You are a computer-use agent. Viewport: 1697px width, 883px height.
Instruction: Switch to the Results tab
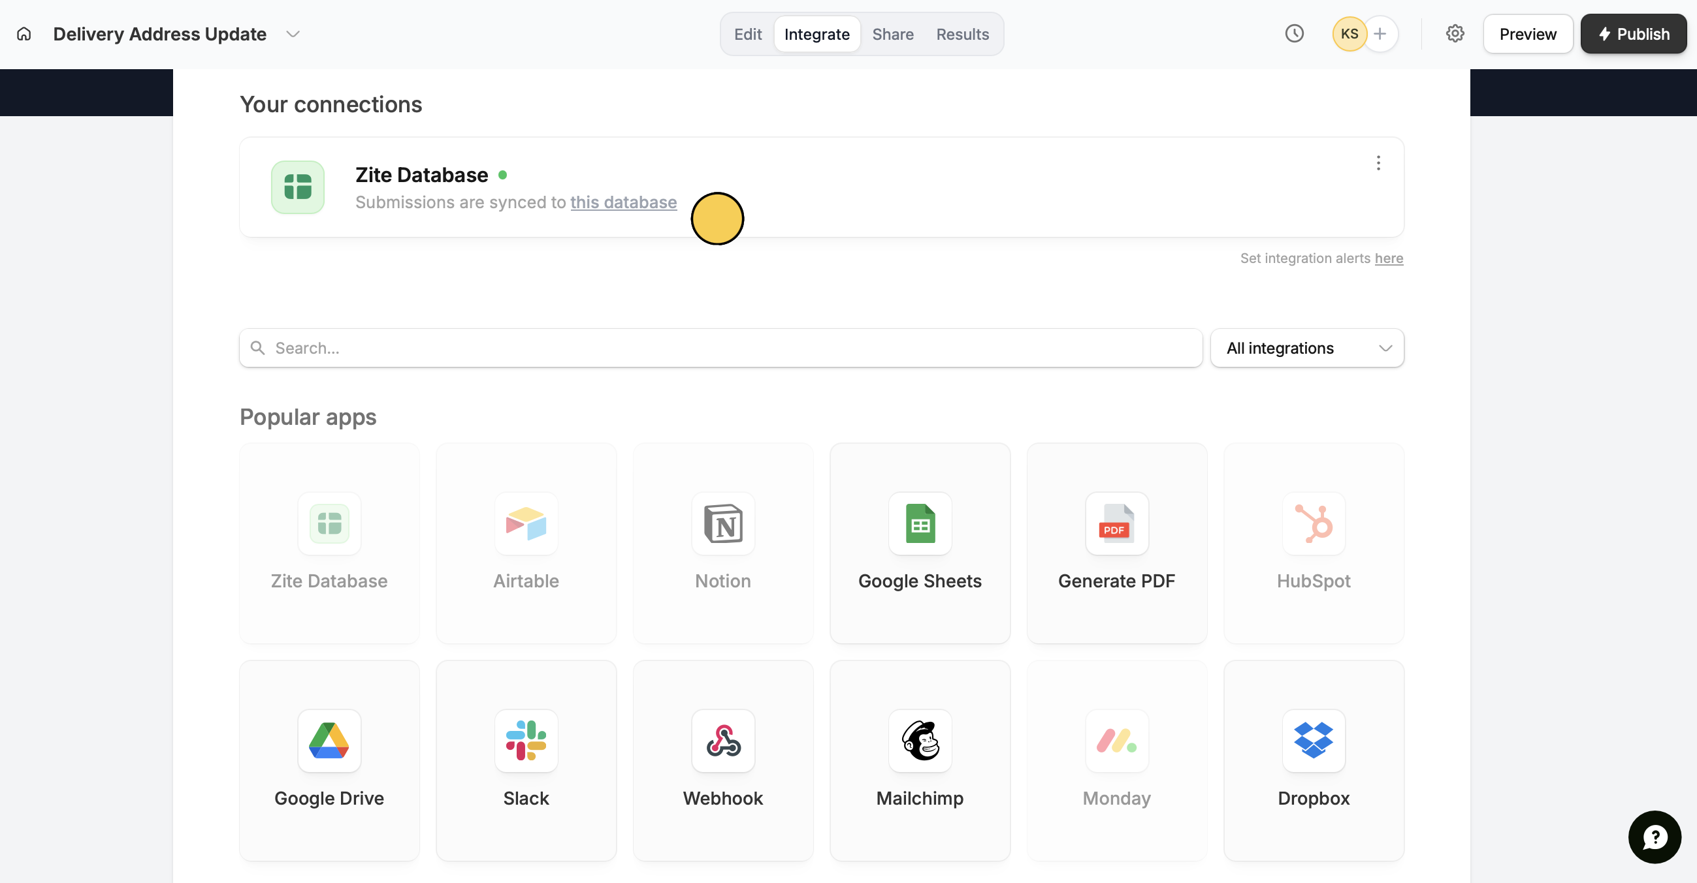[962, 34]
